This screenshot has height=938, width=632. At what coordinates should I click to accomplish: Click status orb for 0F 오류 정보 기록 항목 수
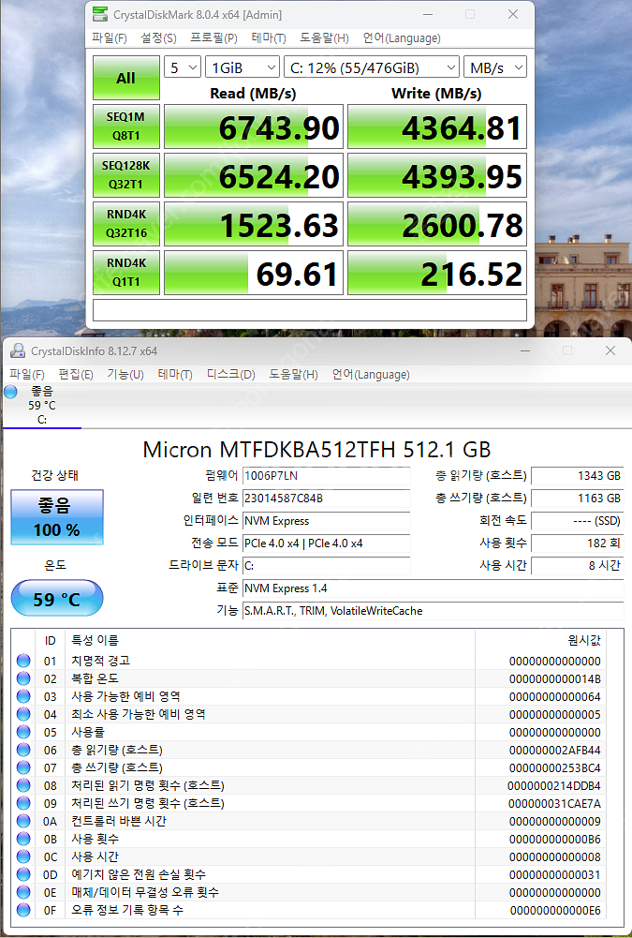[23, 910]
